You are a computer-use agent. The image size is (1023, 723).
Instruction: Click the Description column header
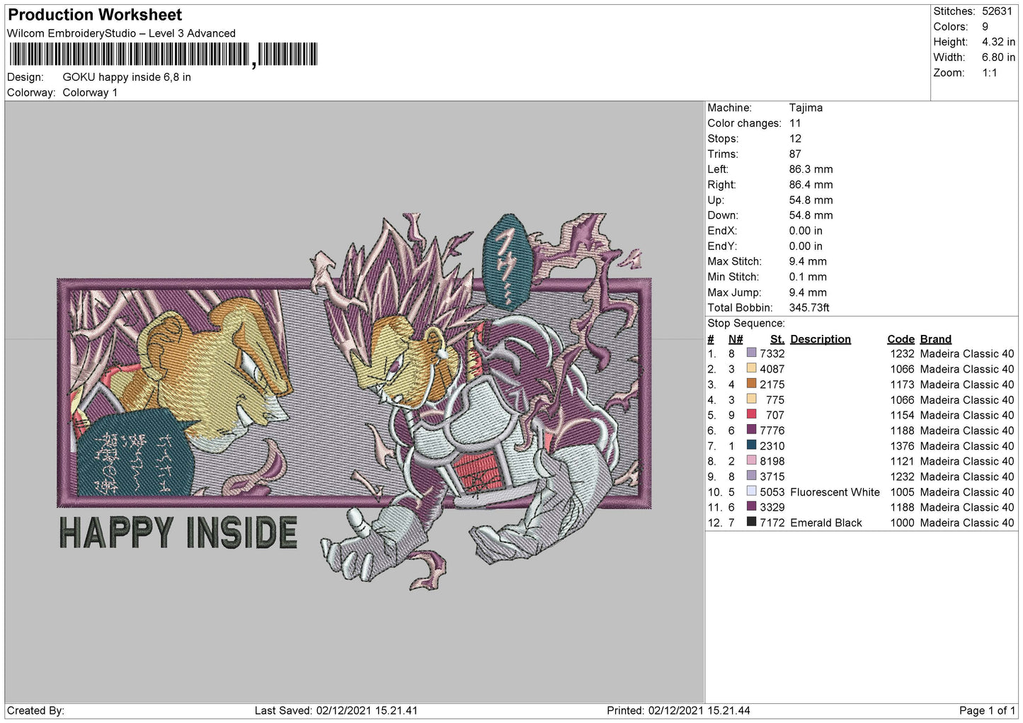pos(820,339)
